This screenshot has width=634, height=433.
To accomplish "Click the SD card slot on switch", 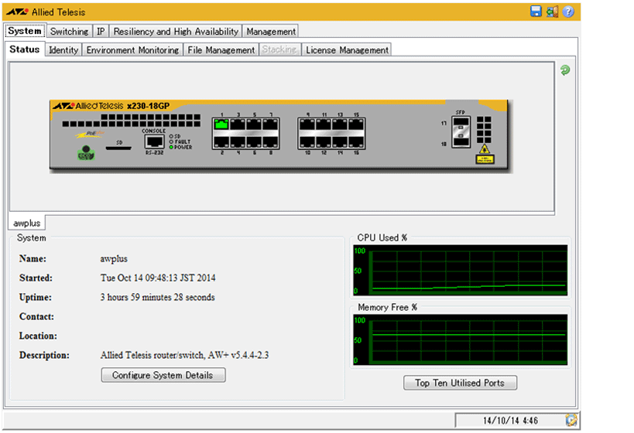I will [x=118, y=148].
